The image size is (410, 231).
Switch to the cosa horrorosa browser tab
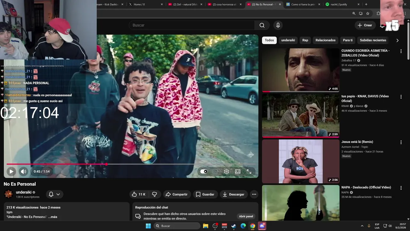[x=225, y=4]
